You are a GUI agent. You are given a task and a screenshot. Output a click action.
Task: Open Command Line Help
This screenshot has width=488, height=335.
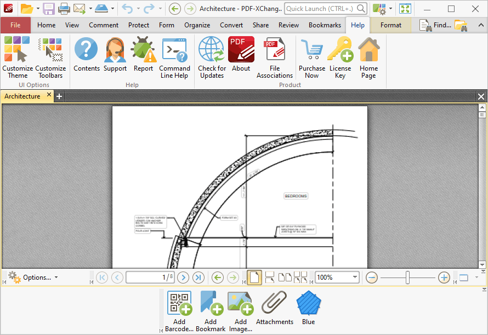(x=174, y=57)
